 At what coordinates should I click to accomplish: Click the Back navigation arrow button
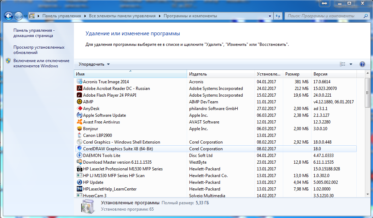(9, 16)
